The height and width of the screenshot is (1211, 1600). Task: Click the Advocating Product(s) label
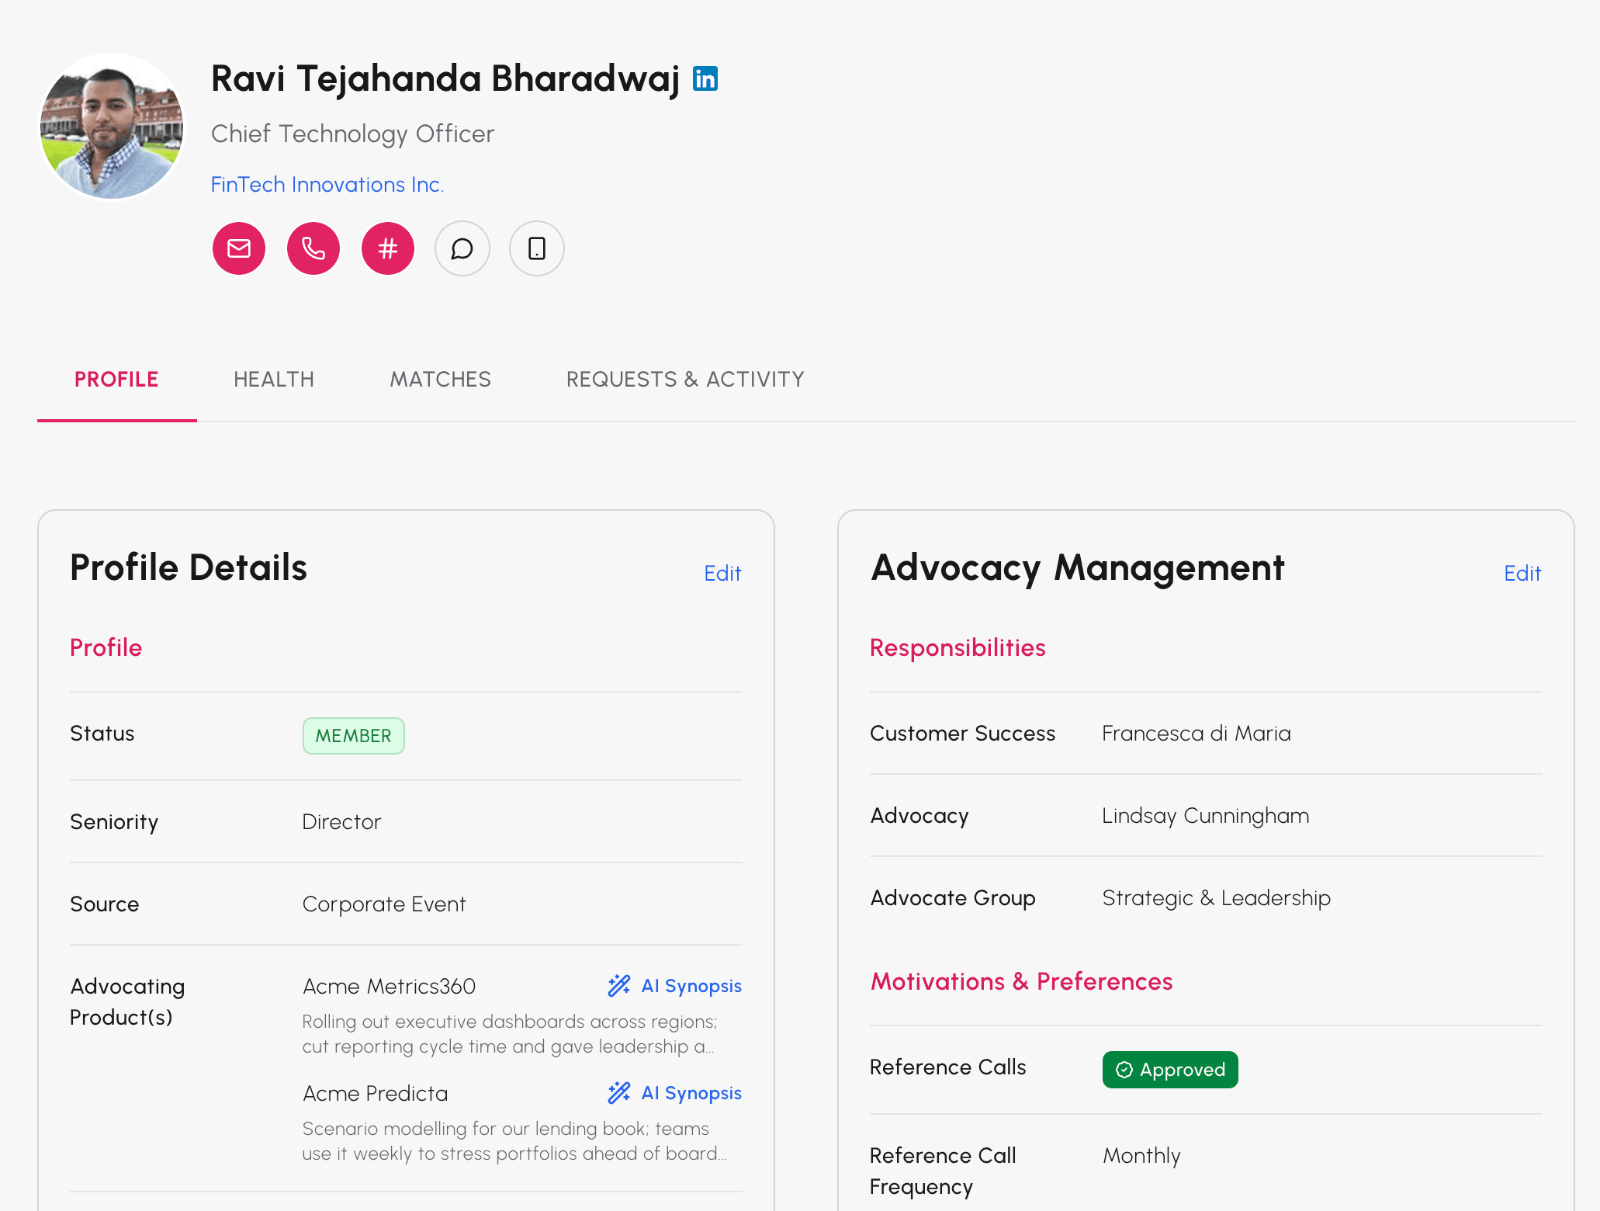pyautogui.click(x=127, y=1001)
